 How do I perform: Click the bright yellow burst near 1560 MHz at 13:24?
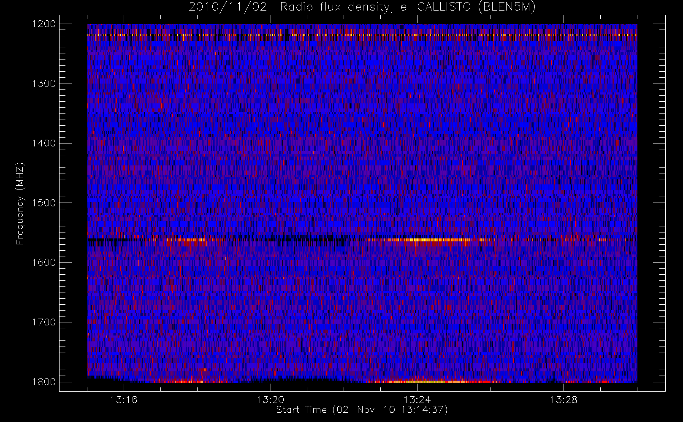pos(426,240)
